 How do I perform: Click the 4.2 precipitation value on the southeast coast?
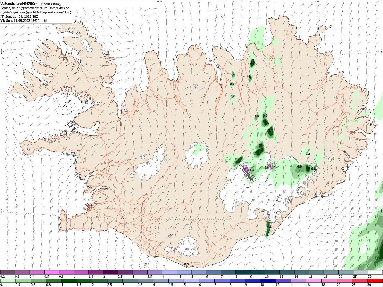[269, 226]
